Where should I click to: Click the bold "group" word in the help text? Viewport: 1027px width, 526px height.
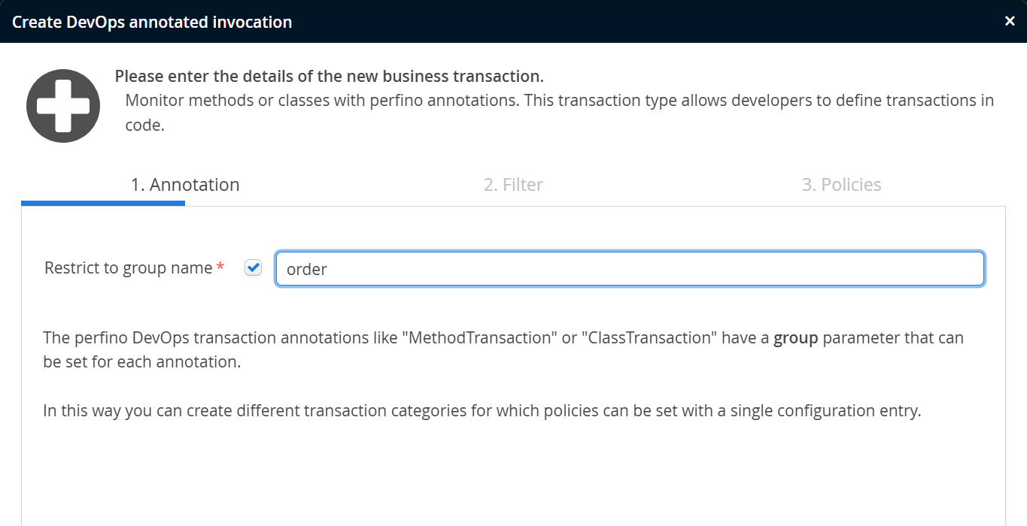(795, 338)
